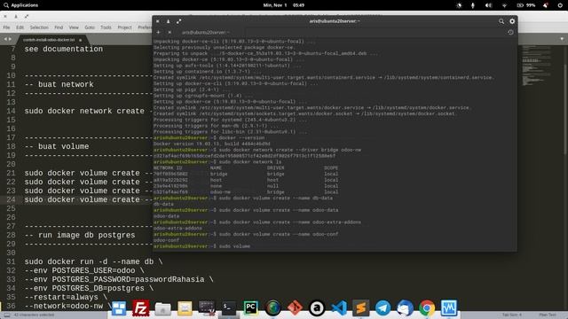The height and width of the screenshot is (319, 568).
Task: Open the session power indicator
Action: (x=560, y=5)
